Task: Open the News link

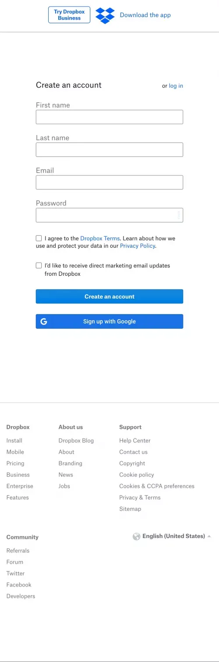Action: [x=66, y=475]
